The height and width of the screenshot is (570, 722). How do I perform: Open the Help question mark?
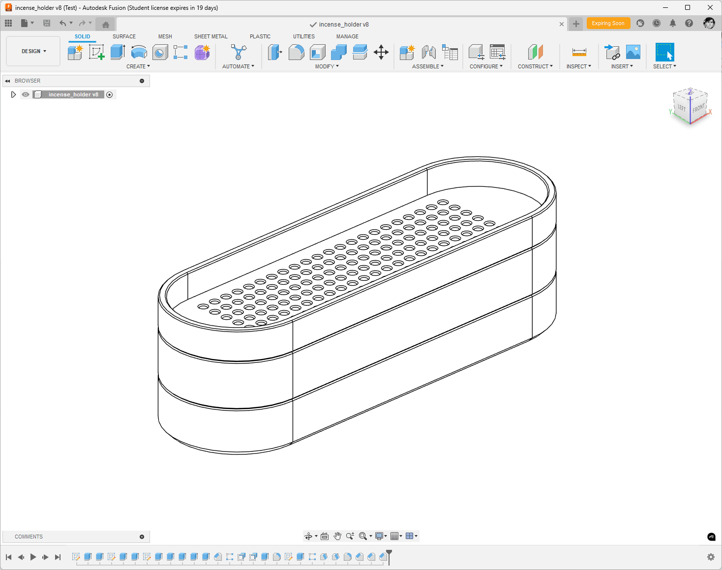coord(689,23)
